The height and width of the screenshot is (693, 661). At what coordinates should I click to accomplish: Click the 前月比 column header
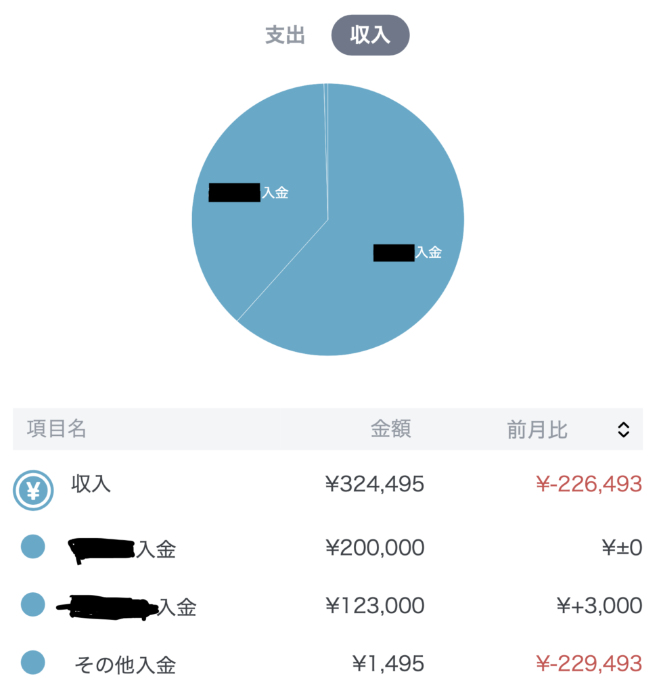pyautogui.click(x=537, y=429)
